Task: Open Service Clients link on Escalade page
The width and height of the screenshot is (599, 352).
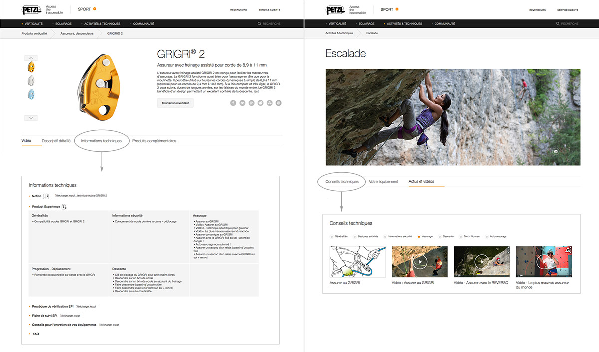Action: (568, 10)
